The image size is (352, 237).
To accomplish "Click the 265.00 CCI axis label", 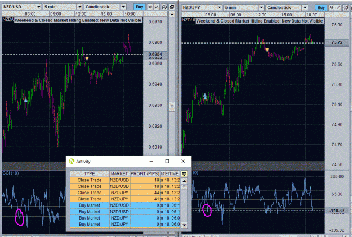I will [x=337, y=176].
